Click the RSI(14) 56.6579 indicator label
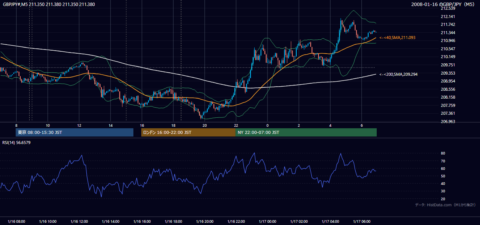Screen dimensions: 480x225 [x=17, y=142]
